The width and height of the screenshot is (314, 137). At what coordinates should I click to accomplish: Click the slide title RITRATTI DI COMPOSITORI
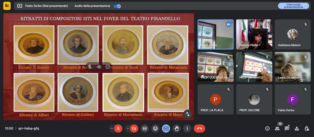click(100, 19)
